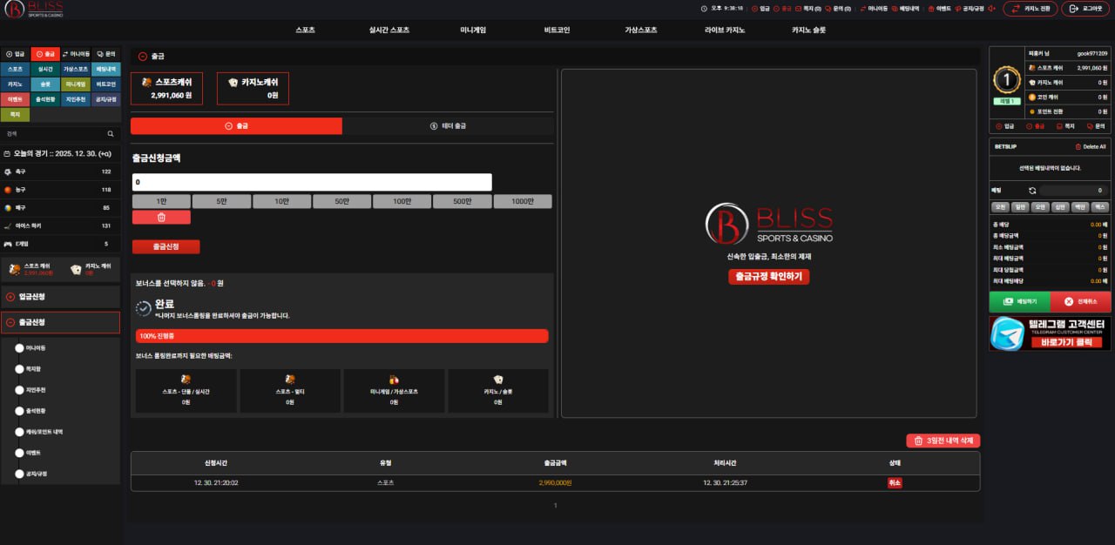Click the betting amount refresh icon in betslip
The image size is (1115, 545).
tap(1032, 190)
